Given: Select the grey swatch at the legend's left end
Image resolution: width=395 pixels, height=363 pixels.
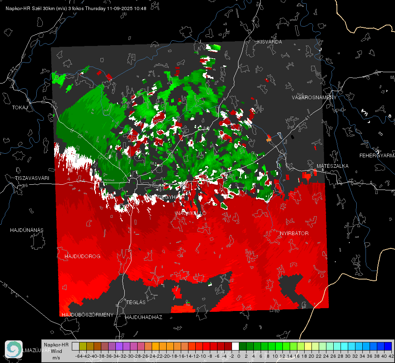Looking at the screenshot, I should [75, 346].
